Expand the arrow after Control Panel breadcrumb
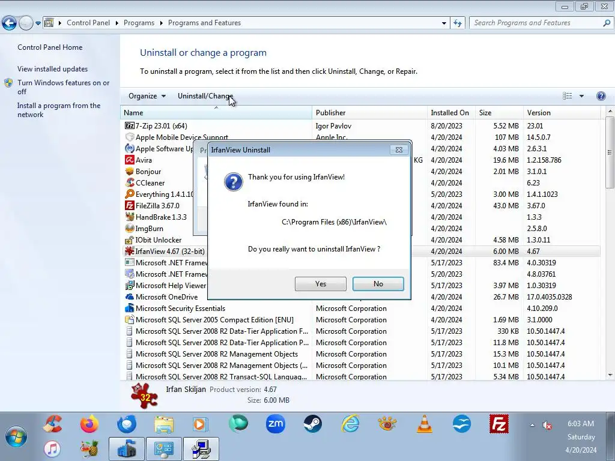This screenshot has width=615, height=461. point(117,23)
